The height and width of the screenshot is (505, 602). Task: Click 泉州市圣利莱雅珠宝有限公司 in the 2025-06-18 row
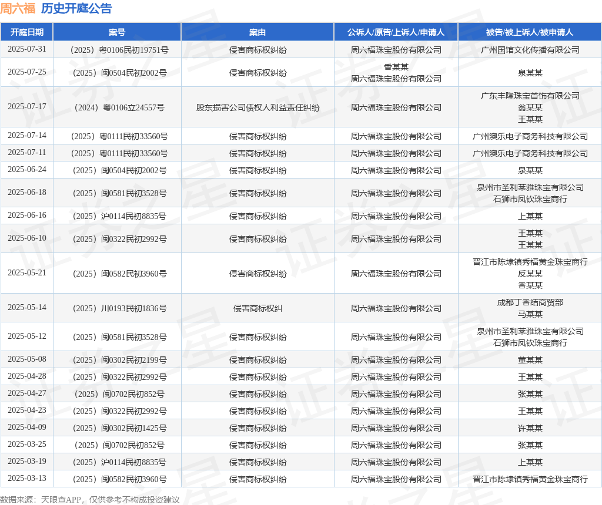coord(530,187)
